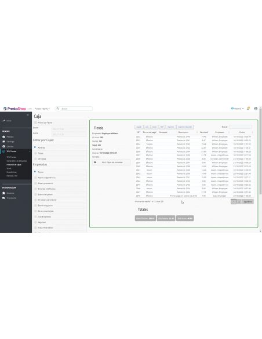Screen dimensions: 262x339
Task: Click the Efectivo total badge
Action: click(145, 218)
